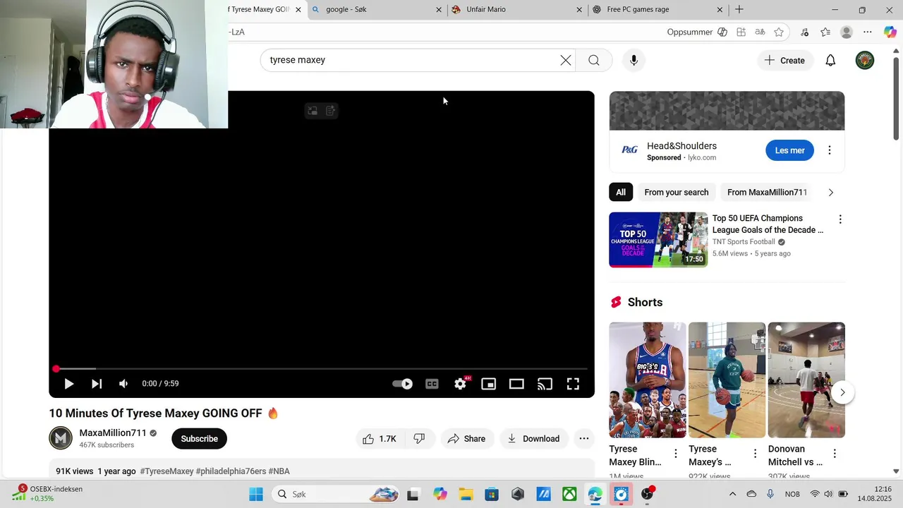The image size is (903, 508).
Task: Show more filter chips with arrow
Action: (830, 193)
